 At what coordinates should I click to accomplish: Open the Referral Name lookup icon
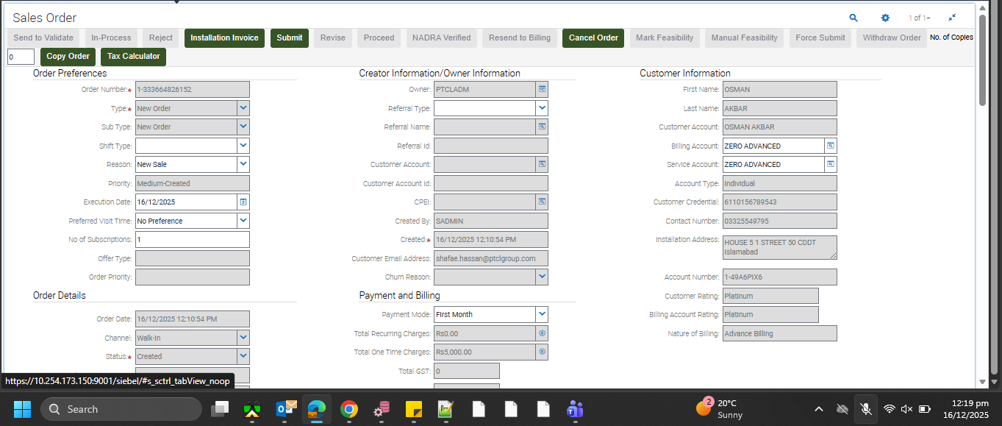coord(542,127)
